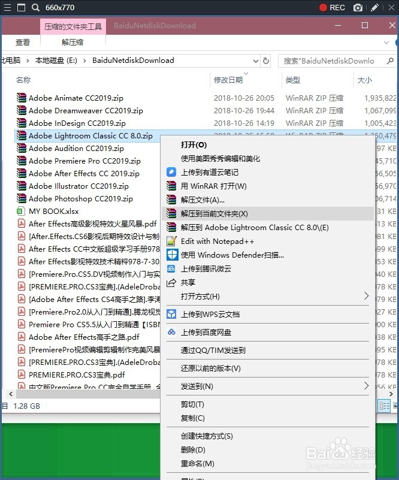Screen dimensions: 399x480
Task: Click the Adobe Photoshop CC2019.zip archive icon
Action: coord(22,198)
